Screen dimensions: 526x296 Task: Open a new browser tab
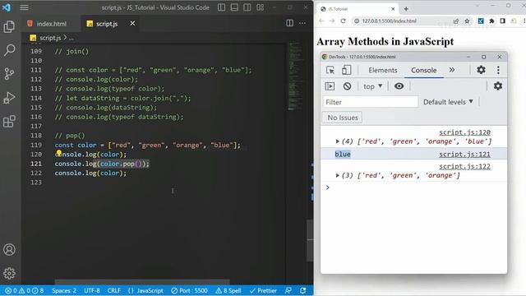406,9
